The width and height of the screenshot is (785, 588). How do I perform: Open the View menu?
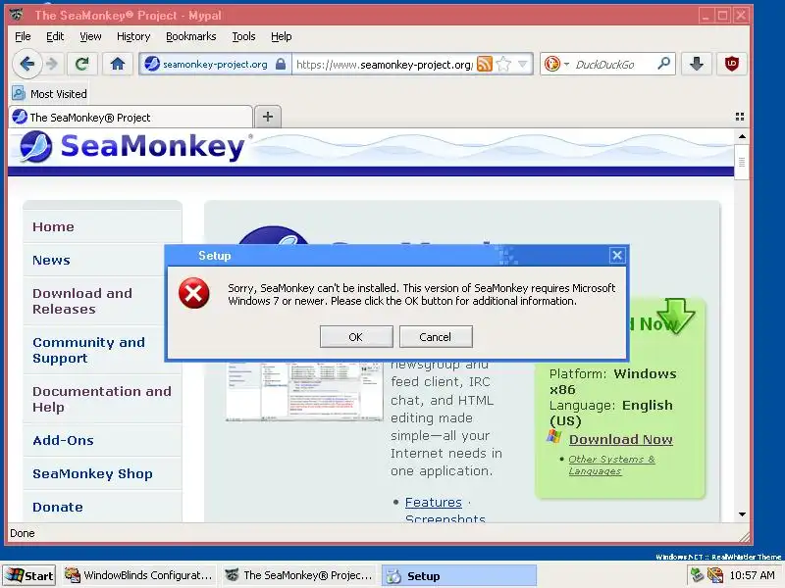(90, 36)
